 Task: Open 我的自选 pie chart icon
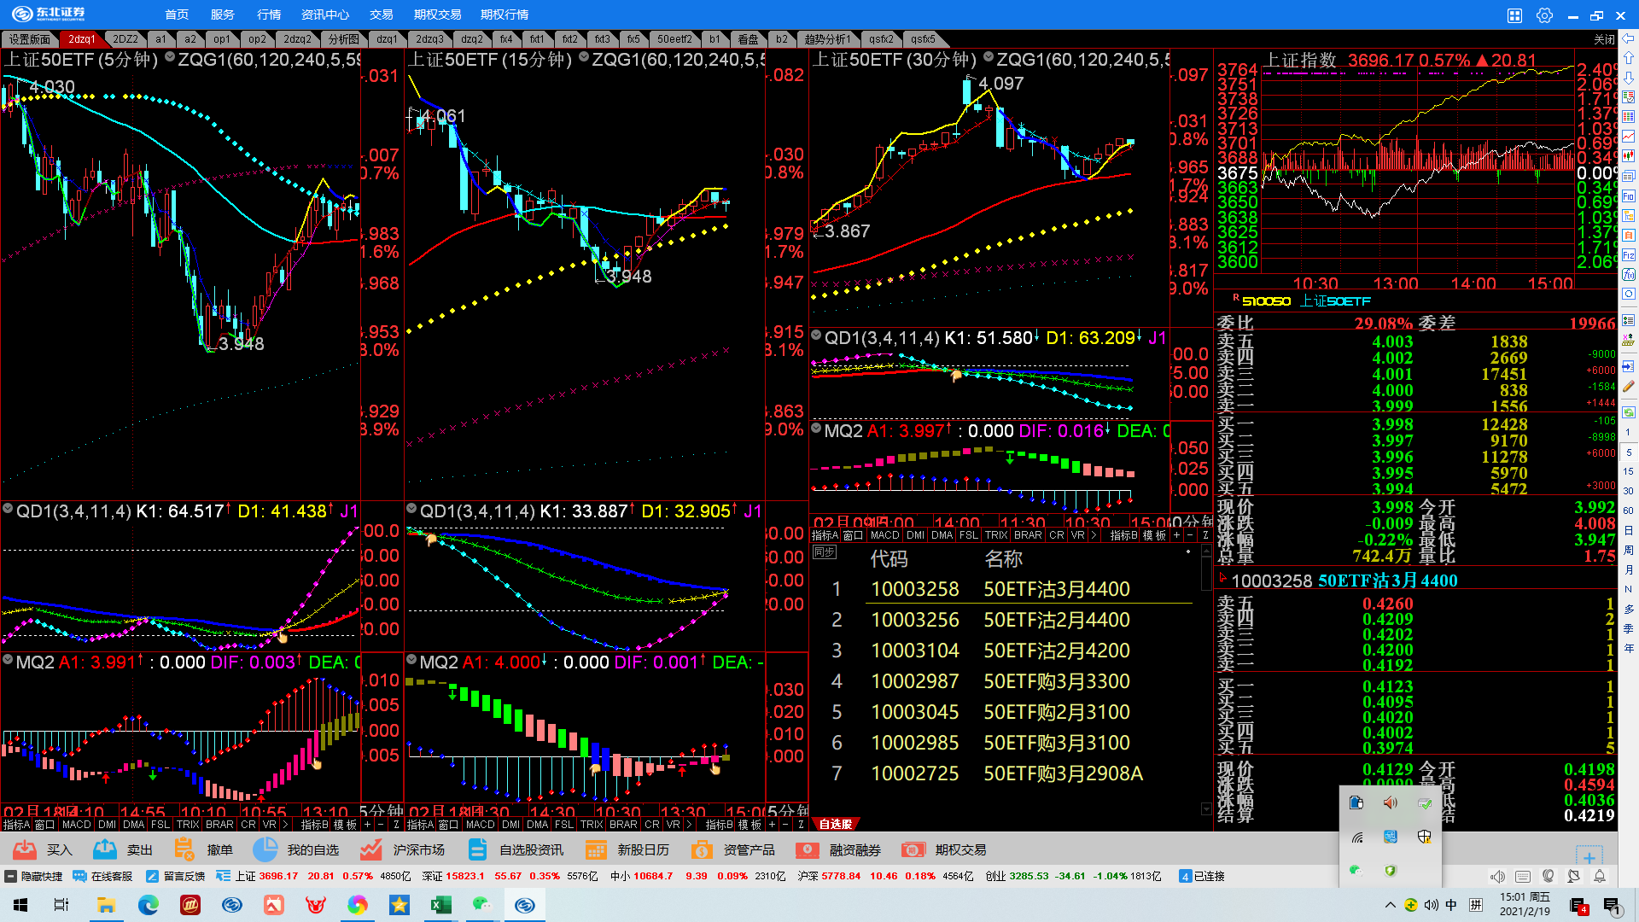pyautogui.click(x=265, y=849)
